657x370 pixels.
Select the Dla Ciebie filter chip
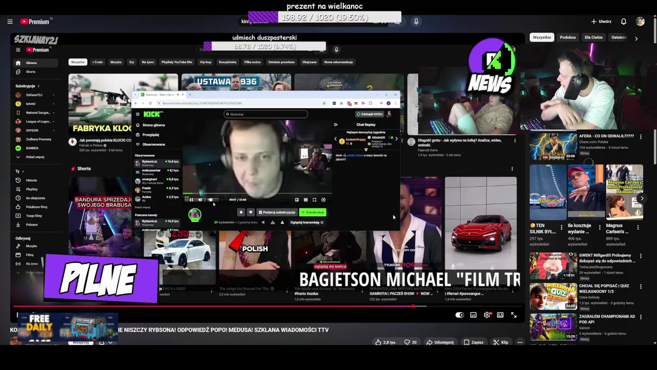click(x=593, y=38)
